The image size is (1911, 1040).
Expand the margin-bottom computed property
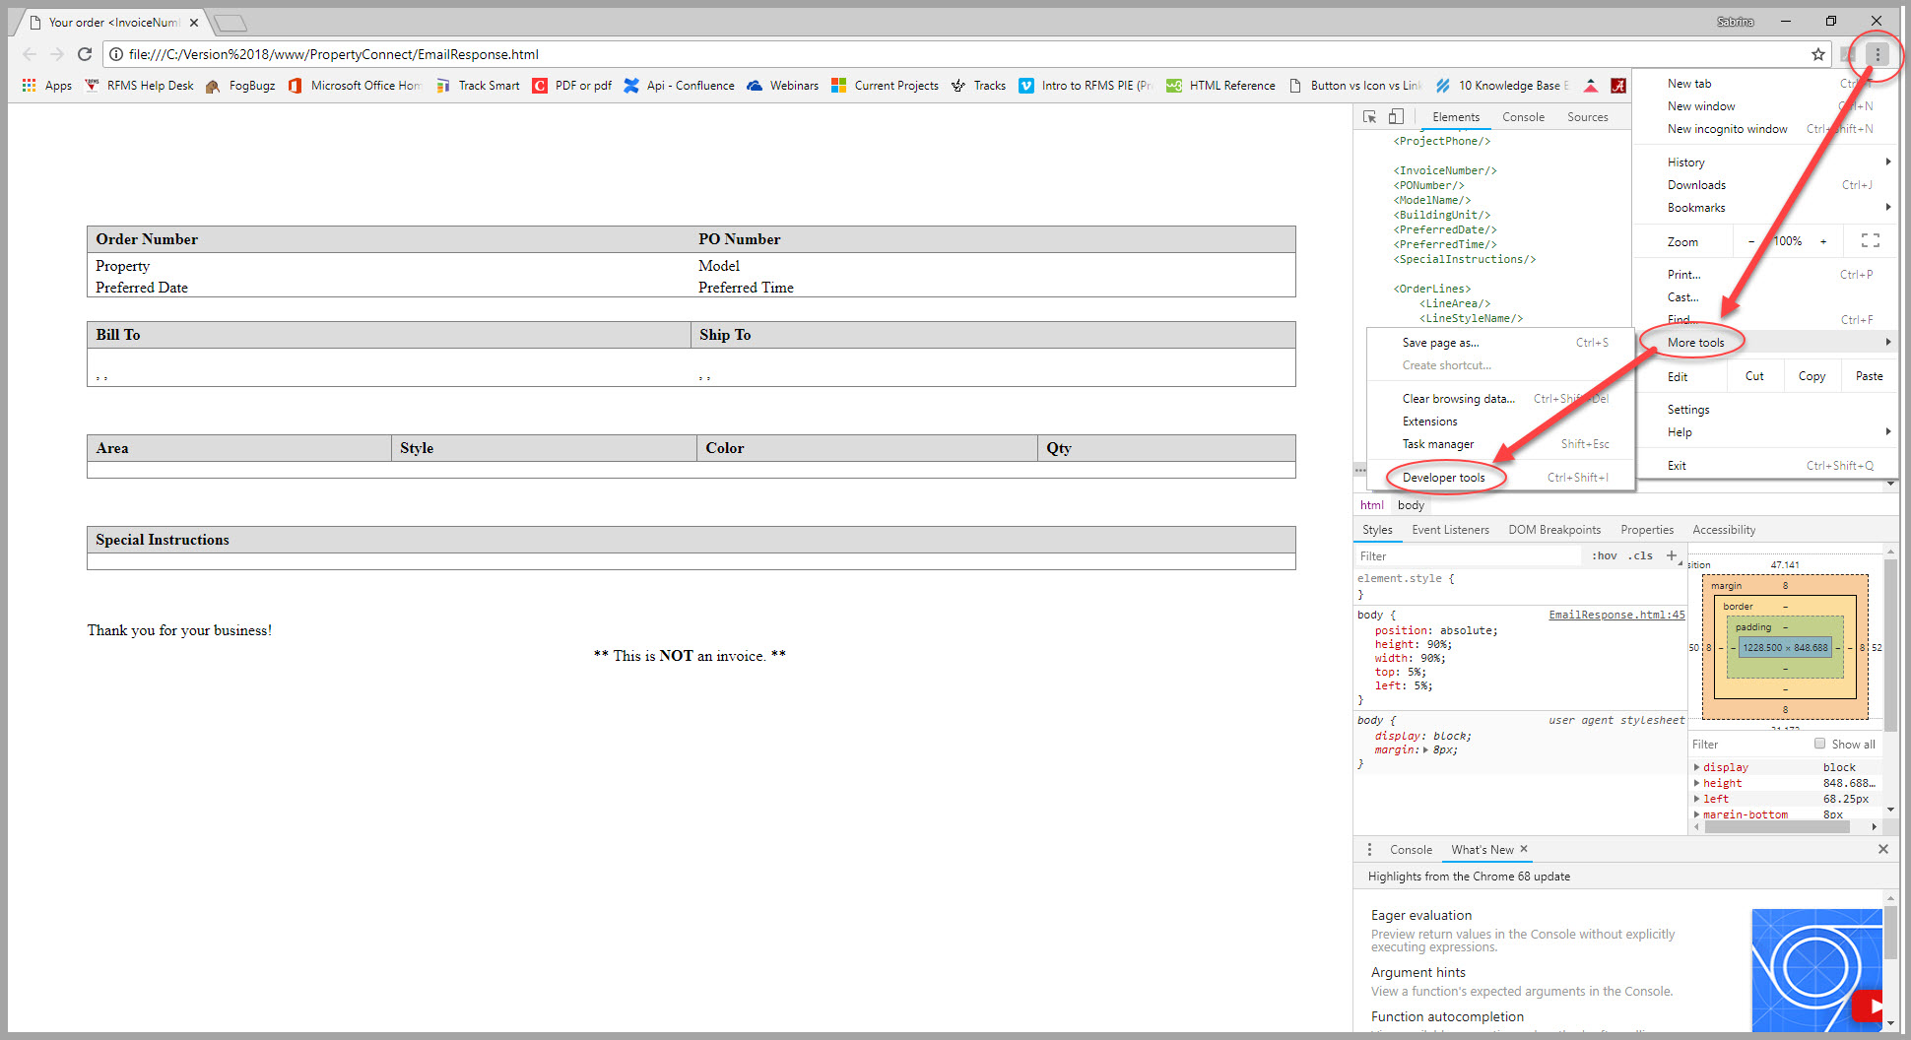(x=1696, y=814)
